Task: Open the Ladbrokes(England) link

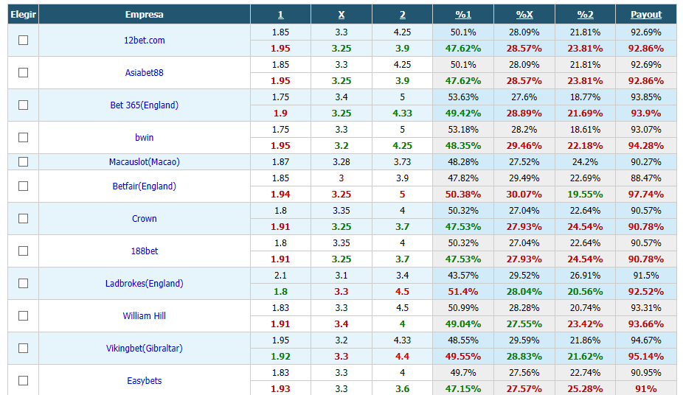Action: (144, 283)
